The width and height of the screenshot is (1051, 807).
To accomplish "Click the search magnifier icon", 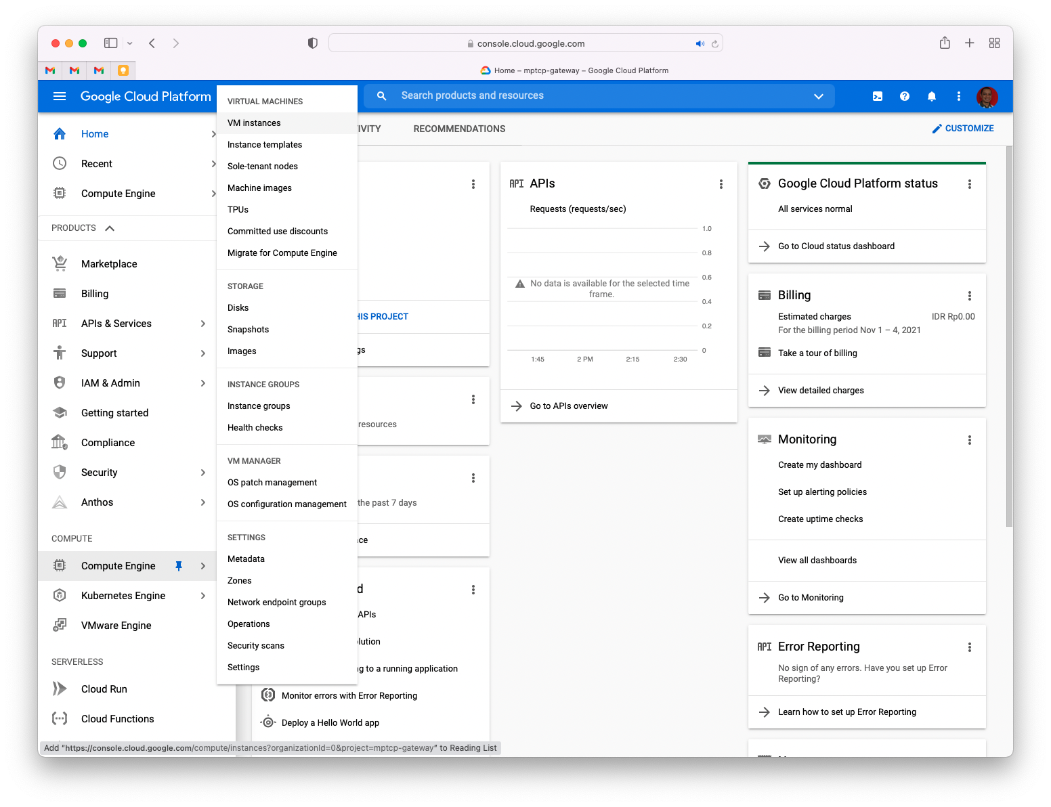I will (382, 96).
